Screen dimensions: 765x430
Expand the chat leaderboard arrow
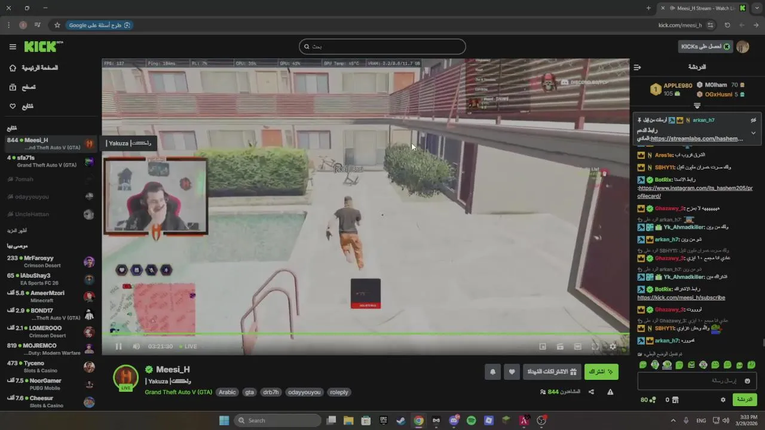(697, 106)
